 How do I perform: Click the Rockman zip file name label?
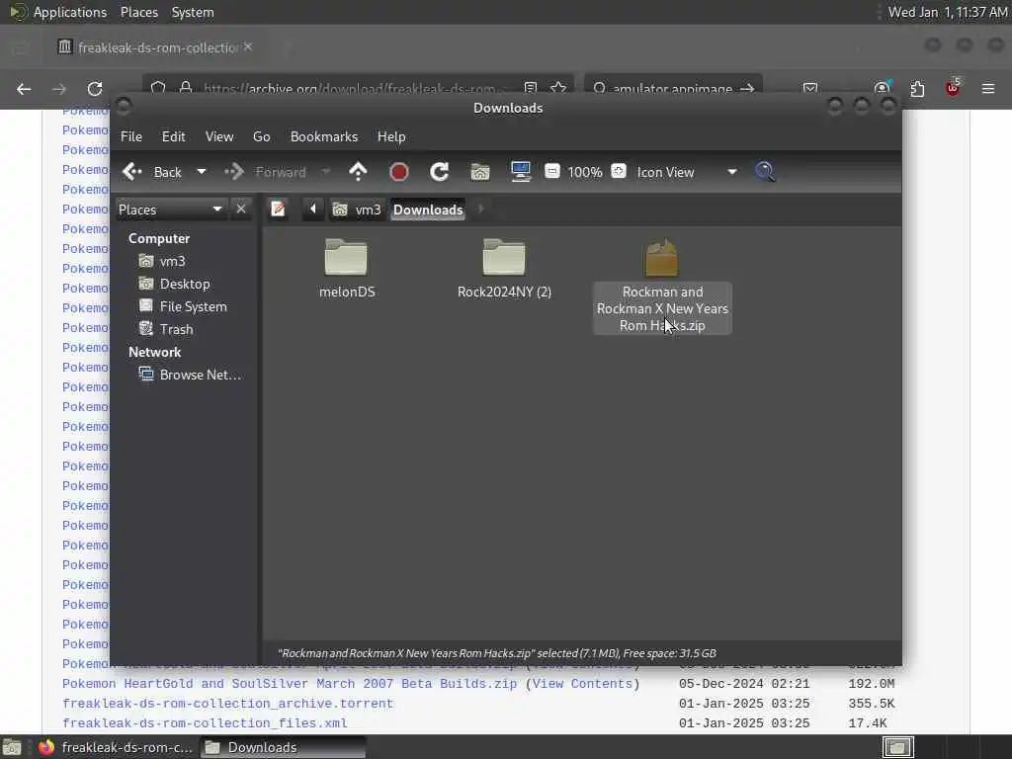coord(662,308)
